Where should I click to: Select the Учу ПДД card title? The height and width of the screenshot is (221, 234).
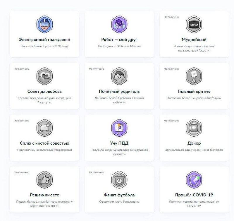119,143
